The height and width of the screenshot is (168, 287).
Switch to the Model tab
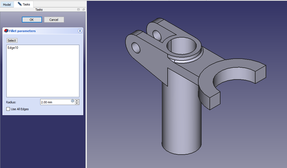7,4
